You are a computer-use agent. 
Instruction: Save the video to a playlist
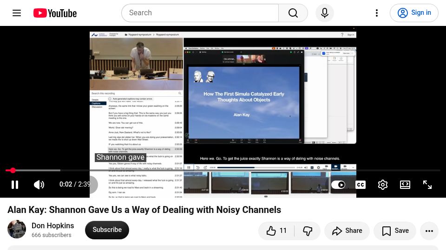tap(395, 231)
